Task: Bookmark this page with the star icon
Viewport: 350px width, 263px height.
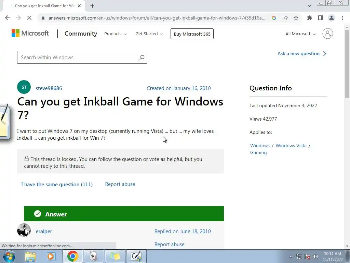Action: pos(296,18)
